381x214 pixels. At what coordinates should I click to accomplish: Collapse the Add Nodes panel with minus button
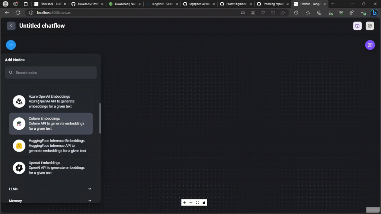click(11, 45)
